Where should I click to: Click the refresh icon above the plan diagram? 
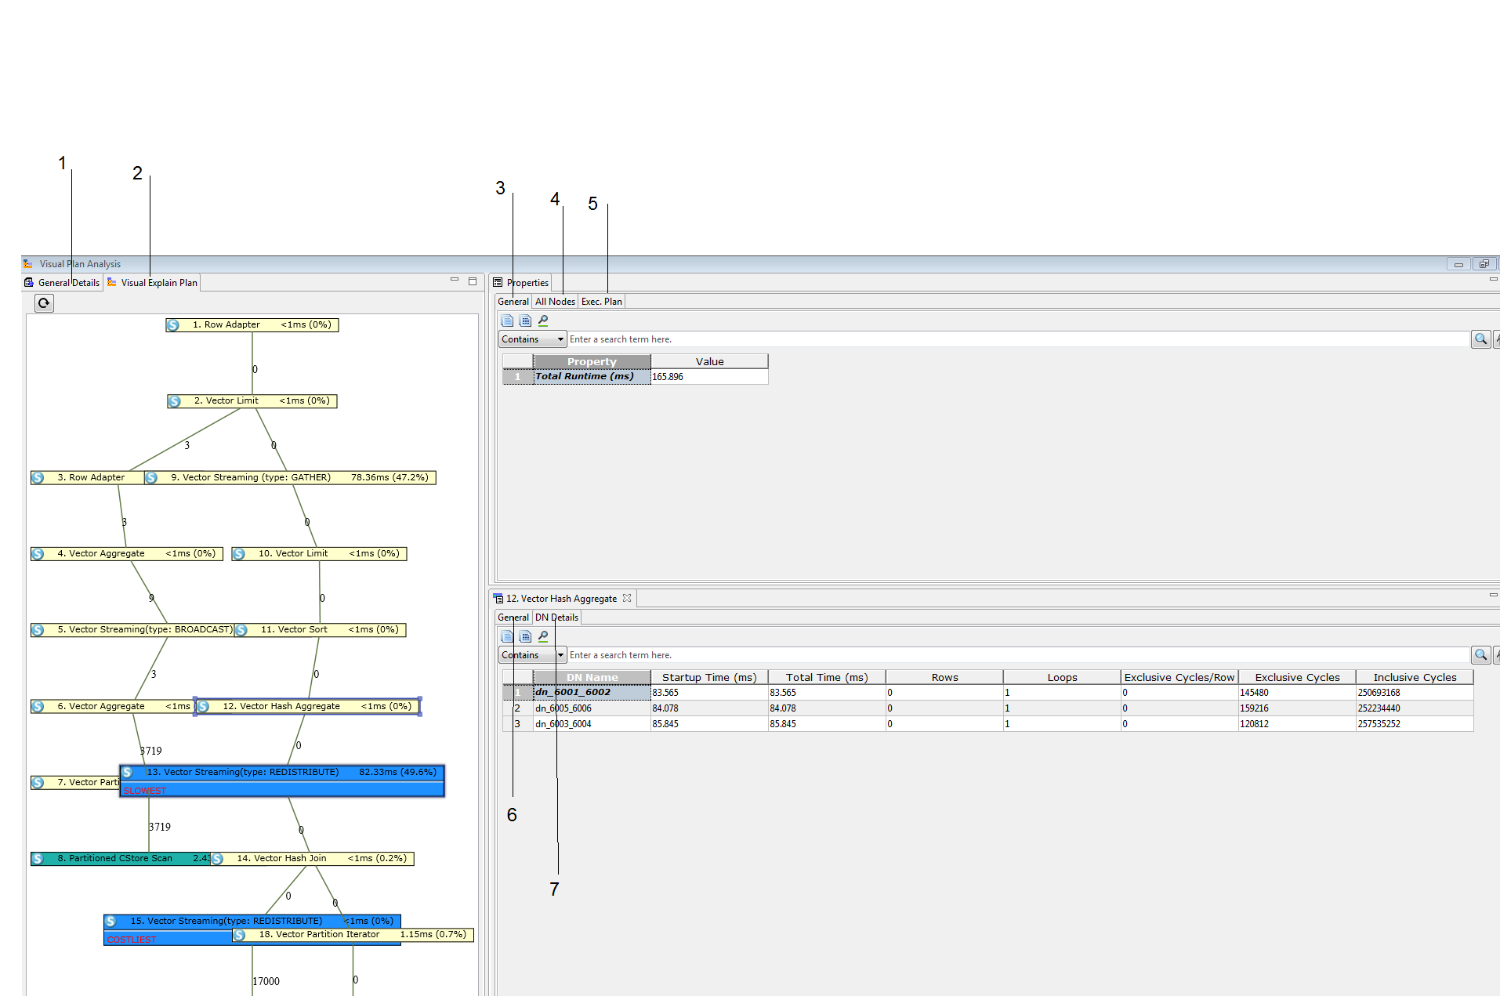(x=44, y=303)
